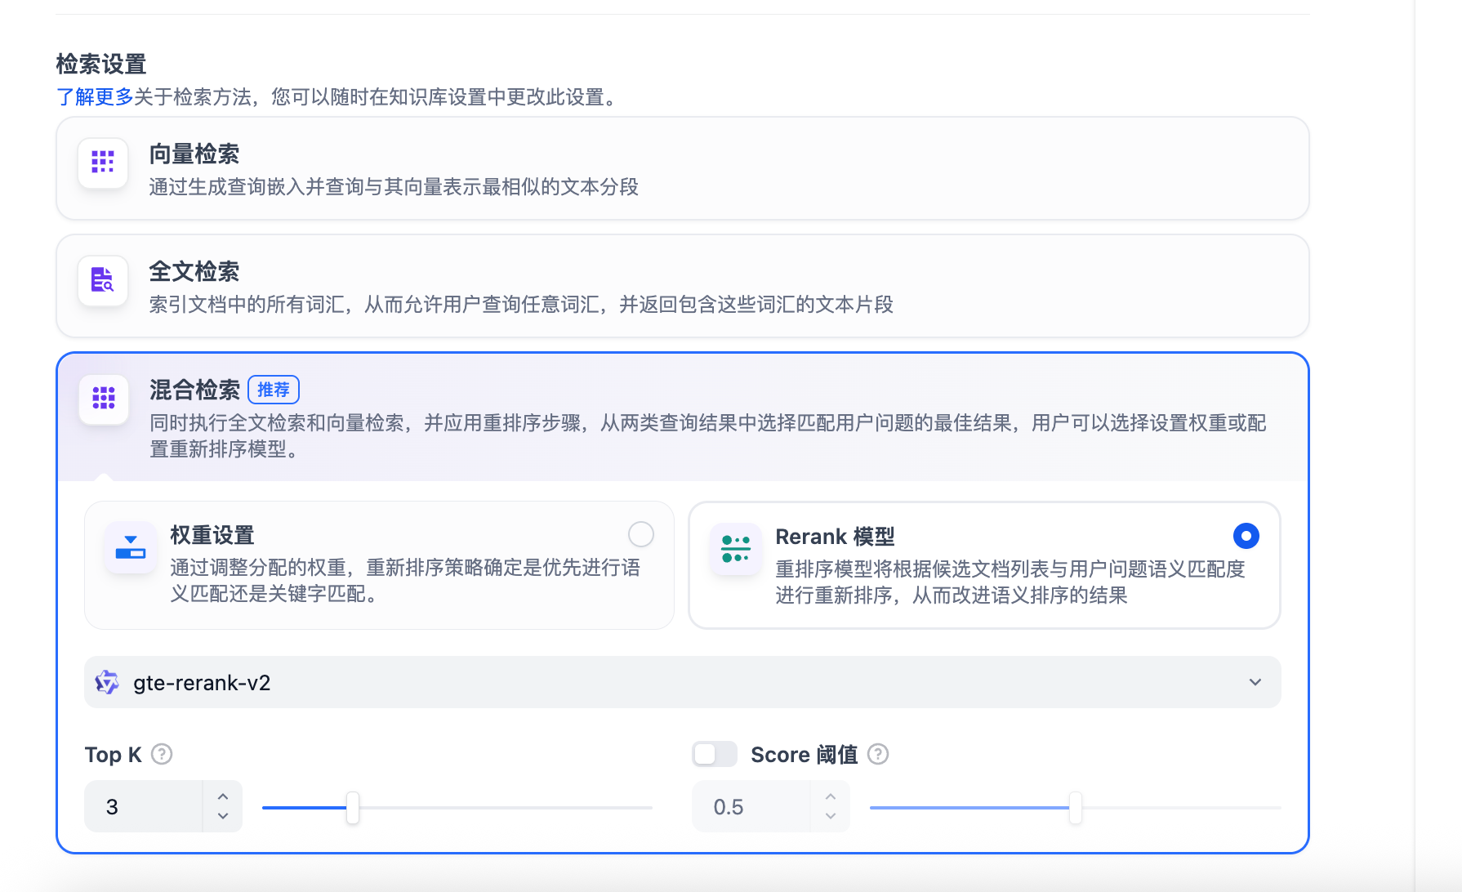Choose the 全文检索 retrieval option
This screenshot has width=1462, height=892.
[x=683, y=286]
